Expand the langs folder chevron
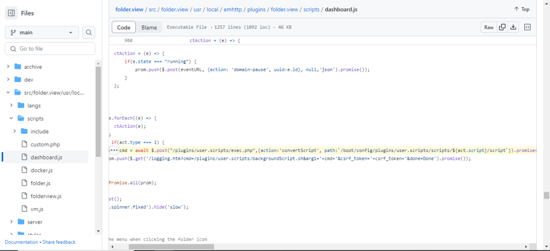550x251 pixels. [x=11, y=105]
